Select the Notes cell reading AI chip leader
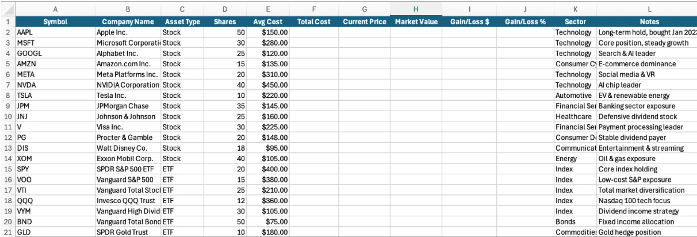697x237 pixels. (646, 85)
